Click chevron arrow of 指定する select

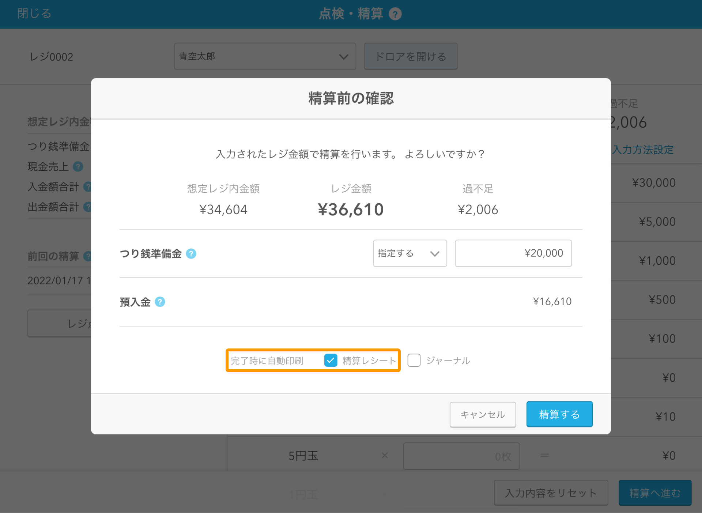[435, 253]
